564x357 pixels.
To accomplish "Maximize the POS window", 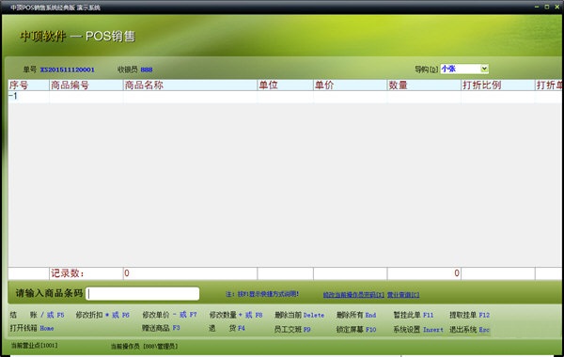I will [547, 7].
